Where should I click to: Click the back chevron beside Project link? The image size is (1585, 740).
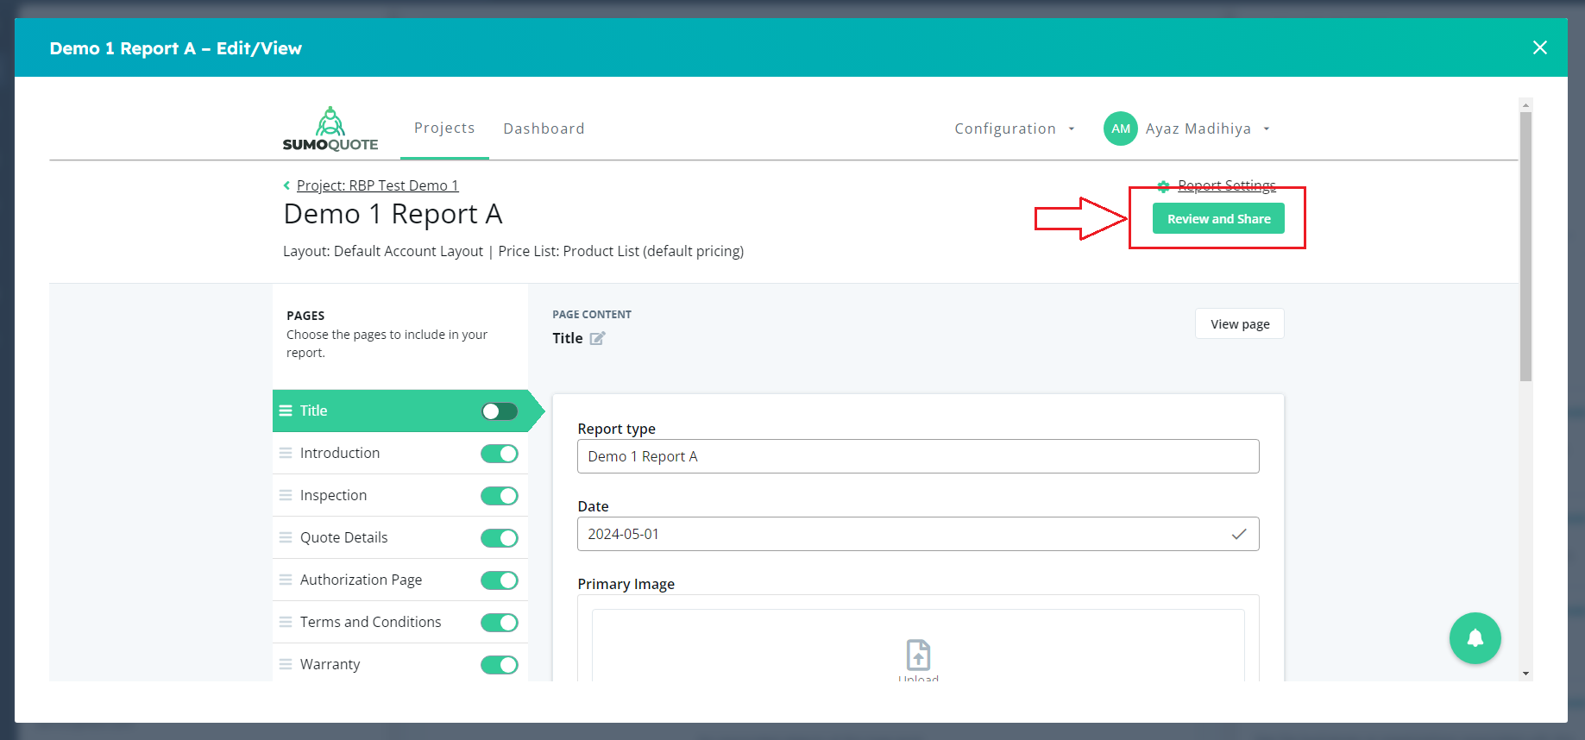(x=286, y=185)
